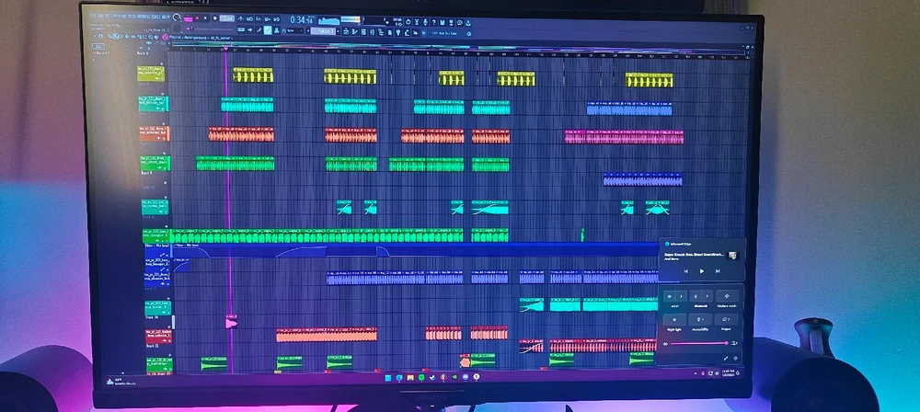Open the Channel rack window icon
Screen dimensions: 920x412
click(363, 31)
